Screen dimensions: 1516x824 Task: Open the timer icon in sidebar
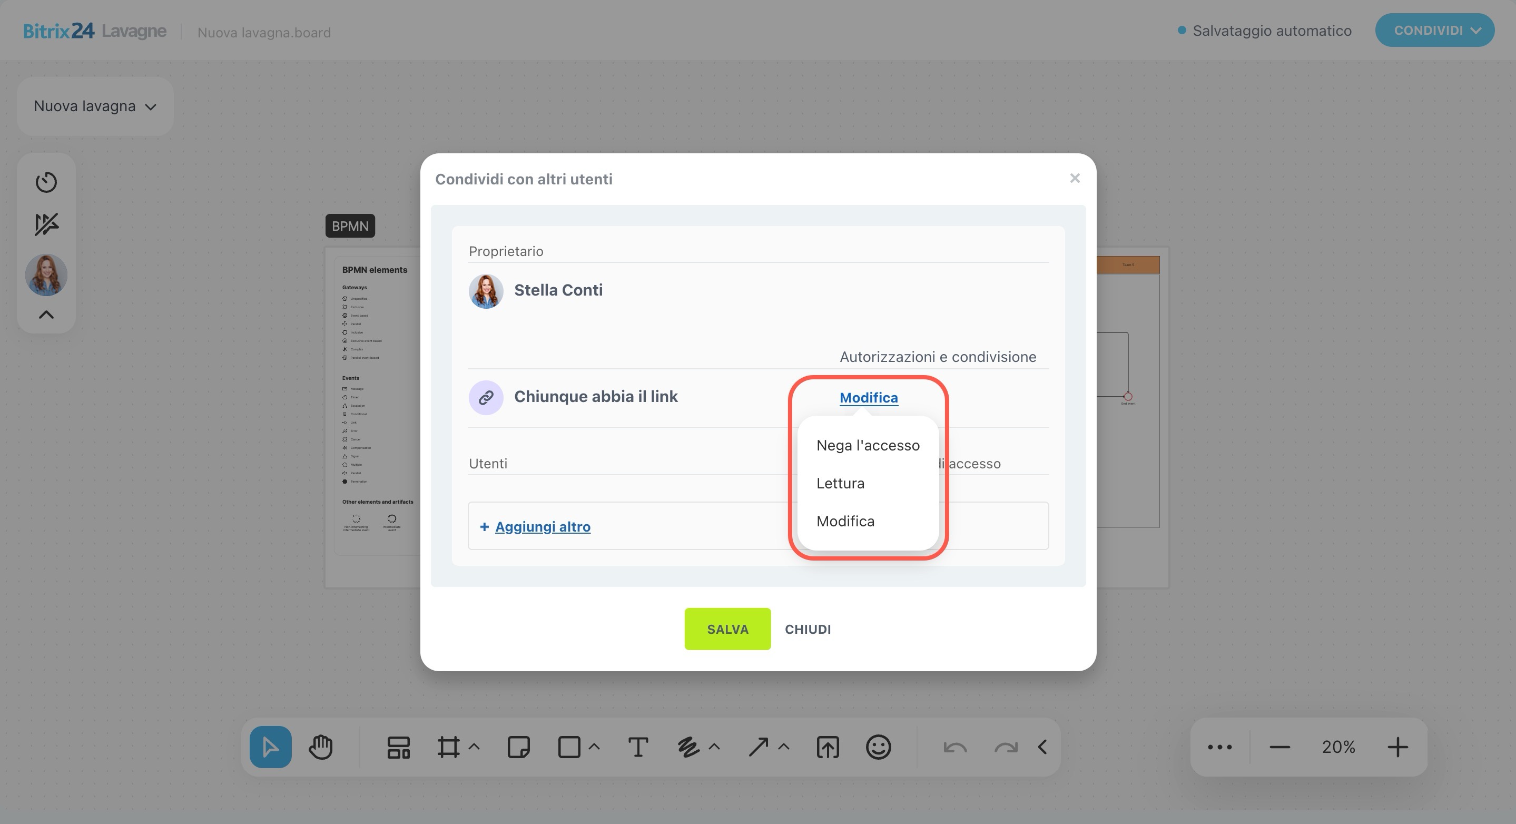click(46, 182)
